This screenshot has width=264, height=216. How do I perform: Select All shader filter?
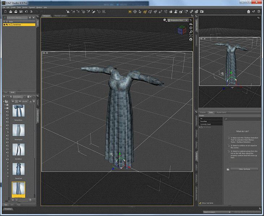pyautogui.click(x=211, y=118)
